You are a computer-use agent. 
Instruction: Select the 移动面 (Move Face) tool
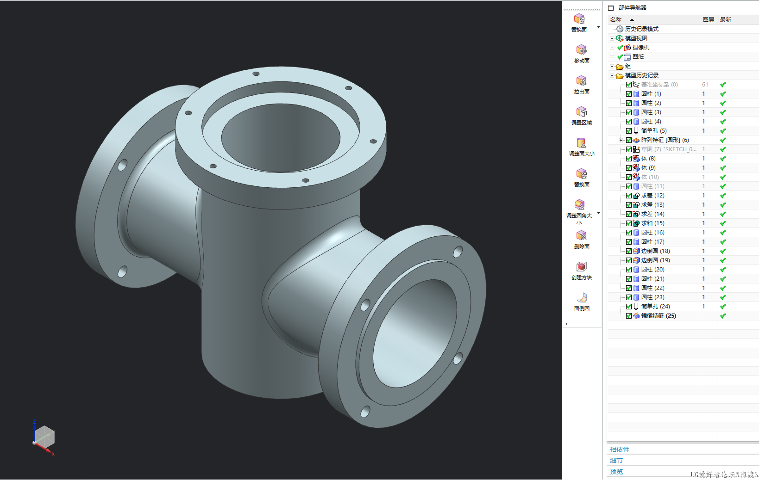(x=582, y=54)
